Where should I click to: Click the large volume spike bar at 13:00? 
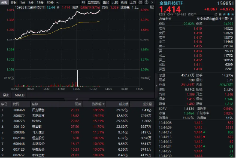78,78
